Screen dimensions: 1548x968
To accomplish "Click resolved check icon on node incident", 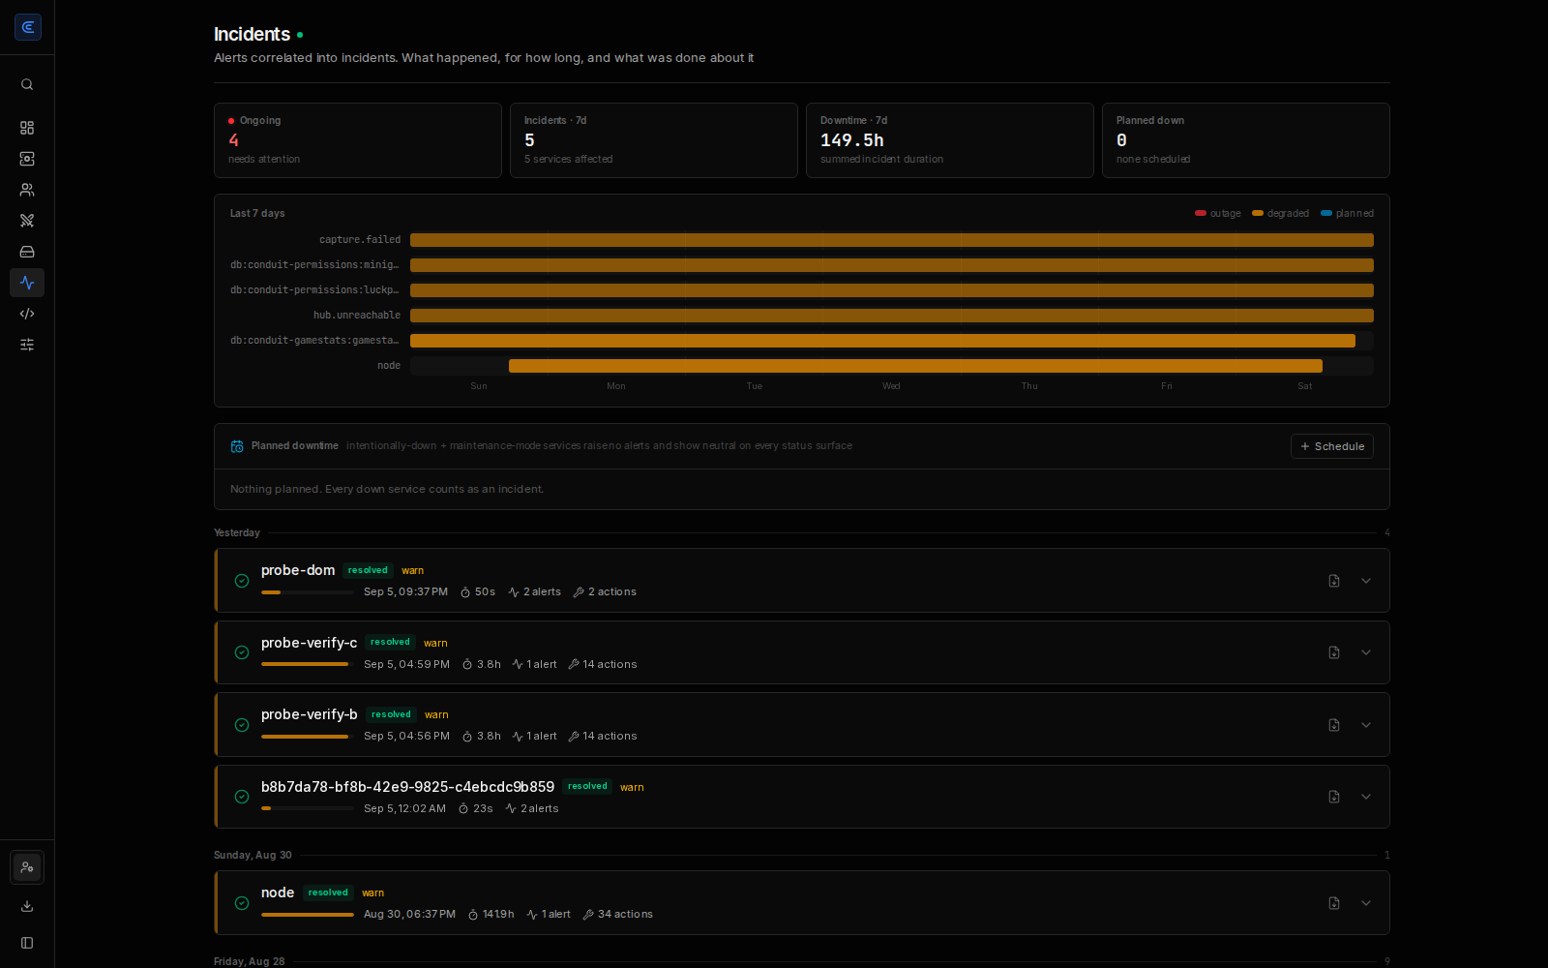I will click(242, 903).
